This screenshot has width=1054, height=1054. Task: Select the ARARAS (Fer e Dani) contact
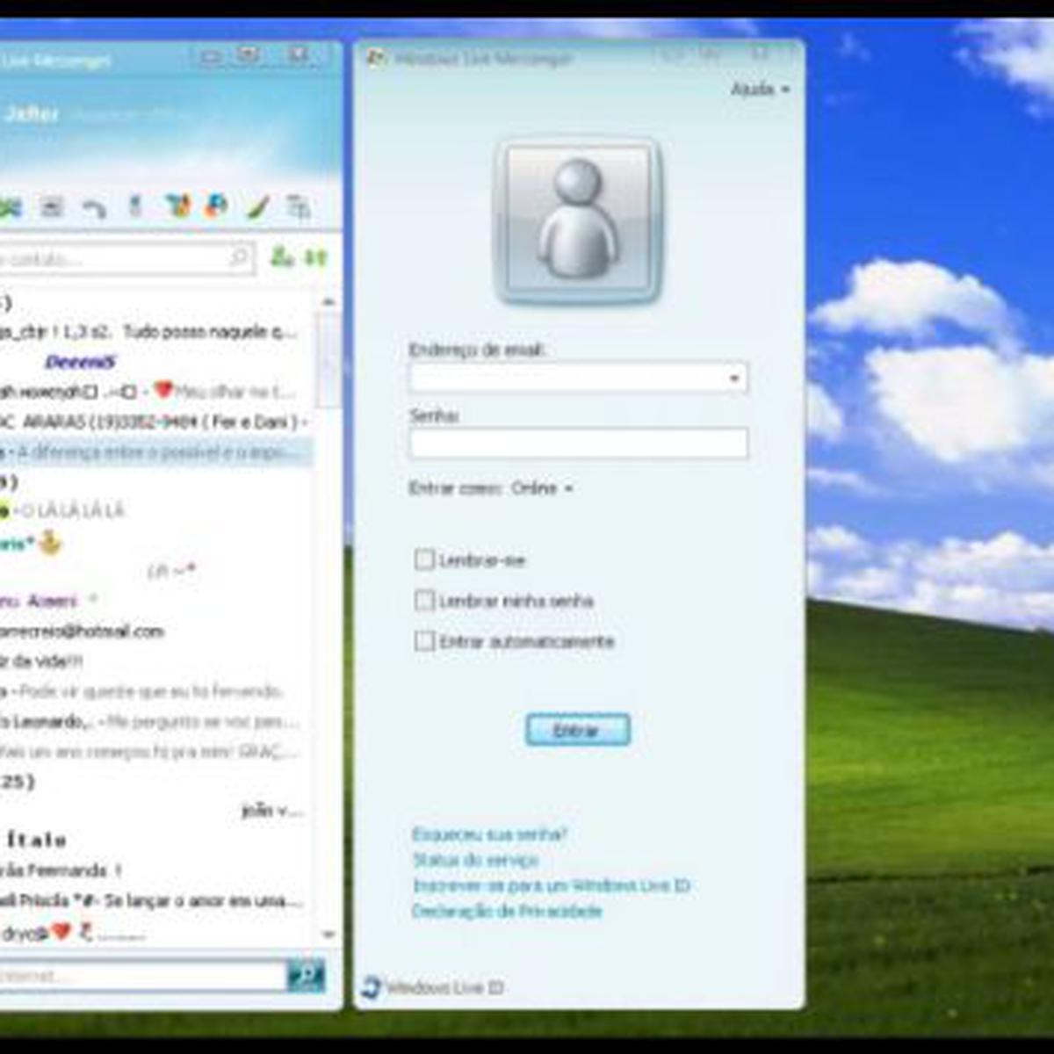155,422
